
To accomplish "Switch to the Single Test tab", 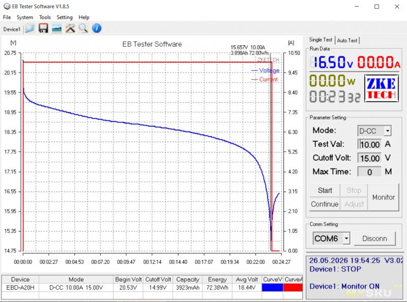I will (321, 40).
